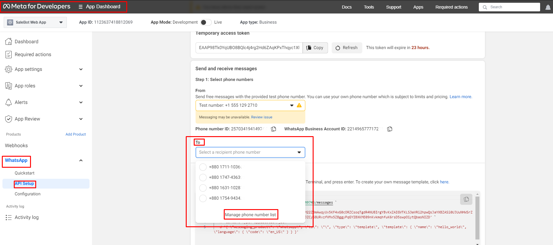Open WhatsApp Configuration page
The height and width of the screenshot is (245, 553).
[x=28, y=194]
